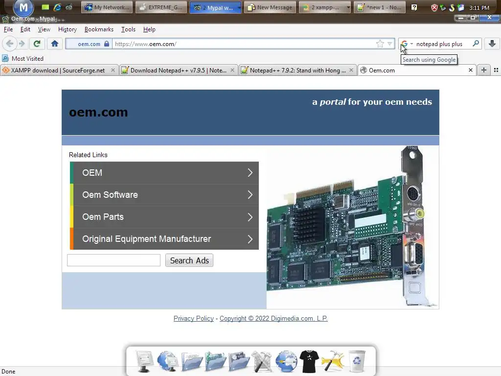
Task: Switch to New Message taskbar window
Action: point(270,7)
